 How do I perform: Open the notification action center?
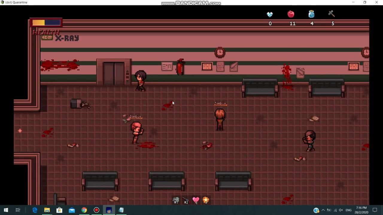pos(375,210)
